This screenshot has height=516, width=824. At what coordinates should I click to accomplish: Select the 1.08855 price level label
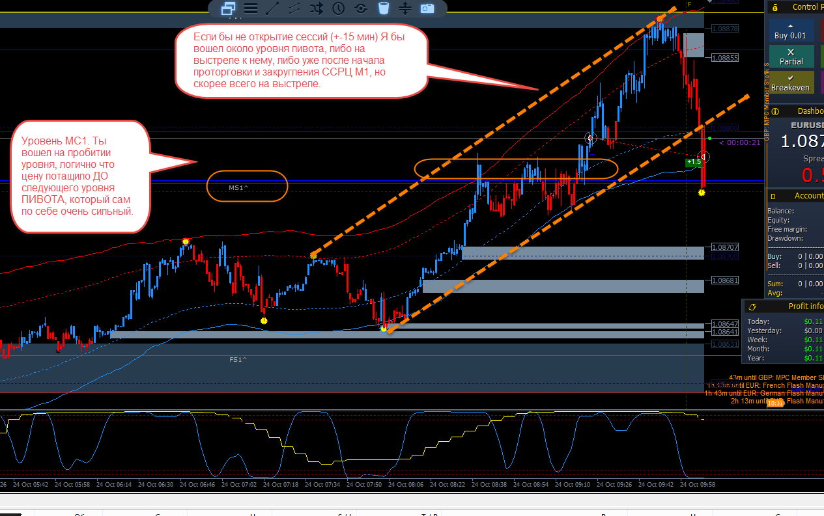[725, 58]
